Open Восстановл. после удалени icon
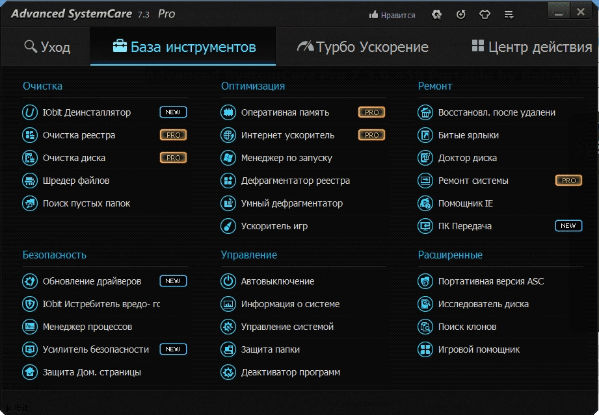This screenshot has width=599, height=415. coord(425,112)
